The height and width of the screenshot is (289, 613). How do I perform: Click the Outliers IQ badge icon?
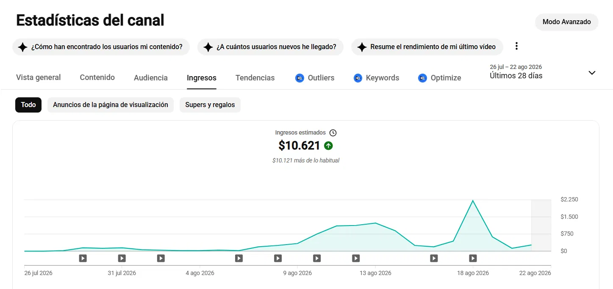click(x=300, y=78)
